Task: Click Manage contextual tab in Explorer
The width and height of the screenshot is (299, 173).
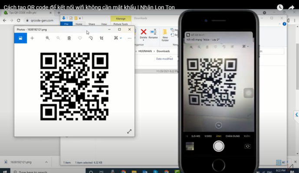Action: (x=121, y=19)
